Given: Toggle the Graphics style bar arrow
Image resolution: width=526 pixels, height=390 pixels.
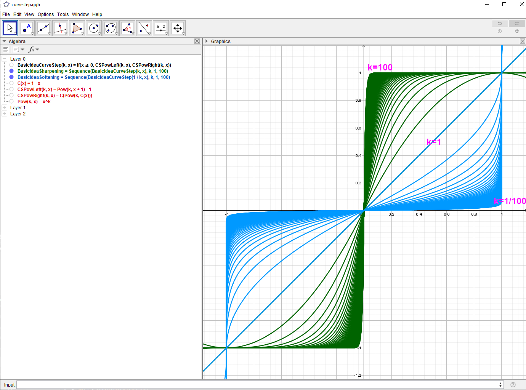Looking at the screenshot, I should tap(206, 41).
